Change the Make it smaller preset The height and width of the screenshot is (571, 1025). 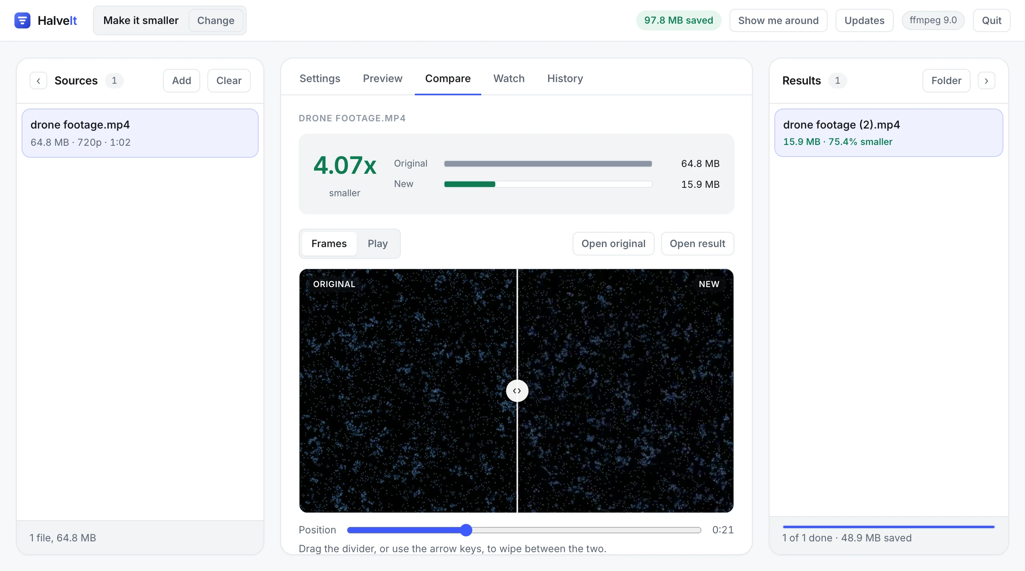click(216, 20)
